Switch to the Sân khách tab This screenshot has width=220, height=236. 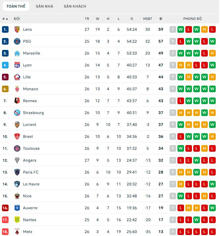(75, 6)
